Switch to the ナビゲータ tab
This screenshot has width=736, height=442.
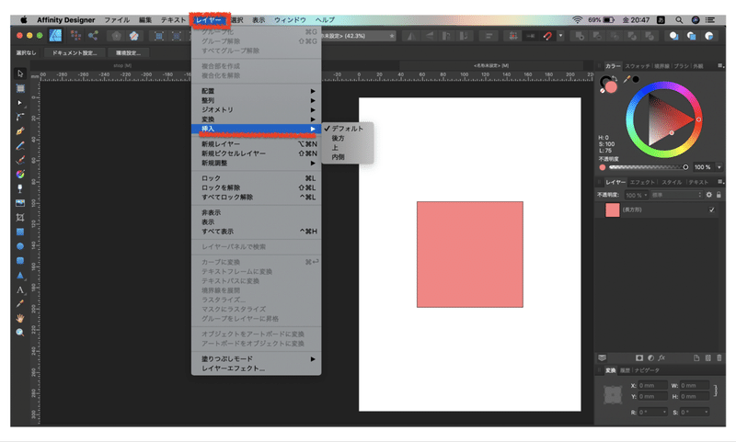(647, 370)
